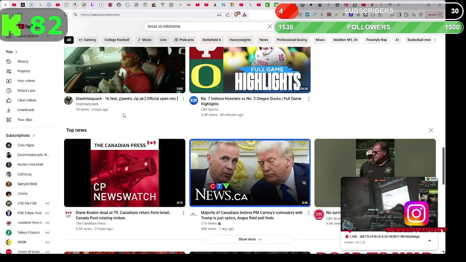Image resolution: width=466 pixels, height=262 pixels.
Task: Select the Live filter chip
Action: pyautogui.click(x=163, y=40)
